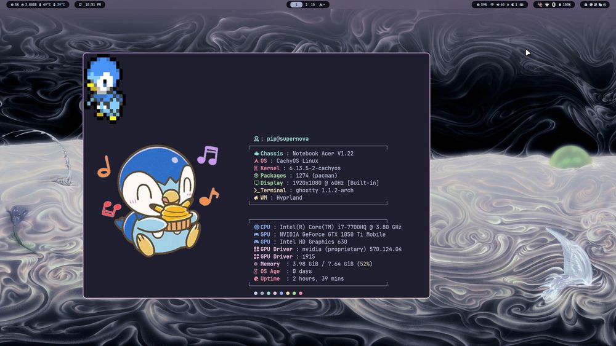This screenshot has width=616, height=346.
Task: Click the RAM usage 3.88GB indicator
Action: coord(29,5)
